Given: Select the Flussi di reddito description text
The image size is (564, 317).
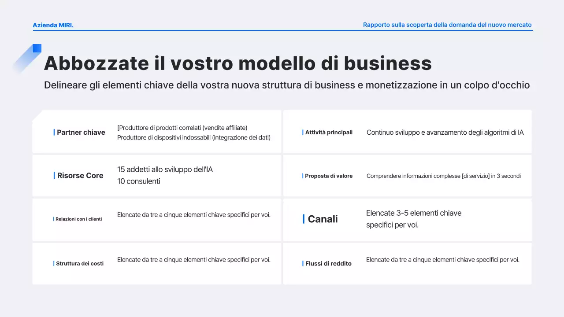Looking at the screenshot, I should [x=443, y=260].
